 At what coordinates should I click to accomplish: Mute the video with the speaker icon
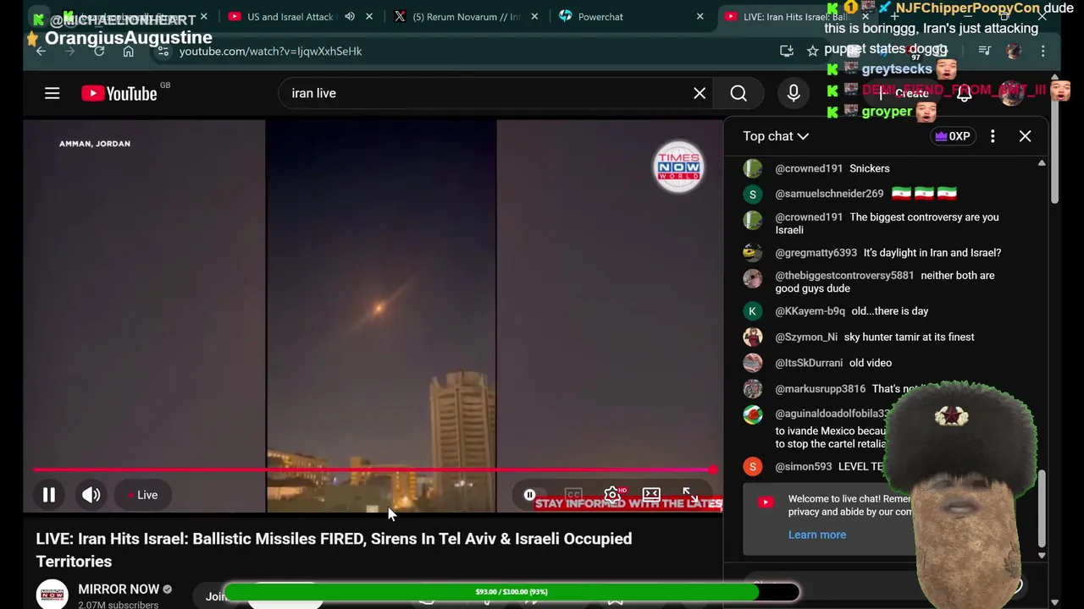pyautogui.click(x=91, y=495)
